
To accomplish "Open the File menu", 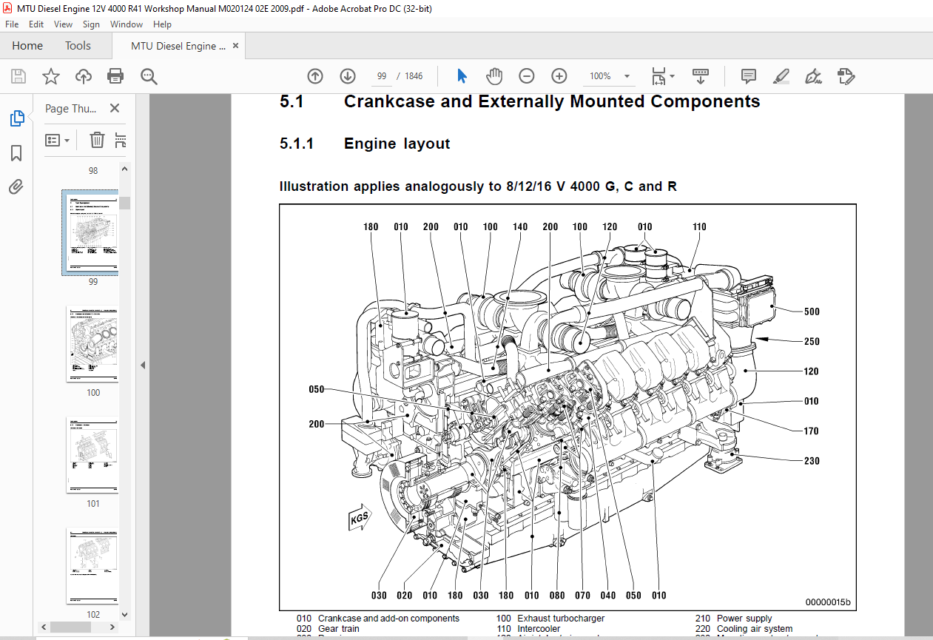I will pos(12,24).
